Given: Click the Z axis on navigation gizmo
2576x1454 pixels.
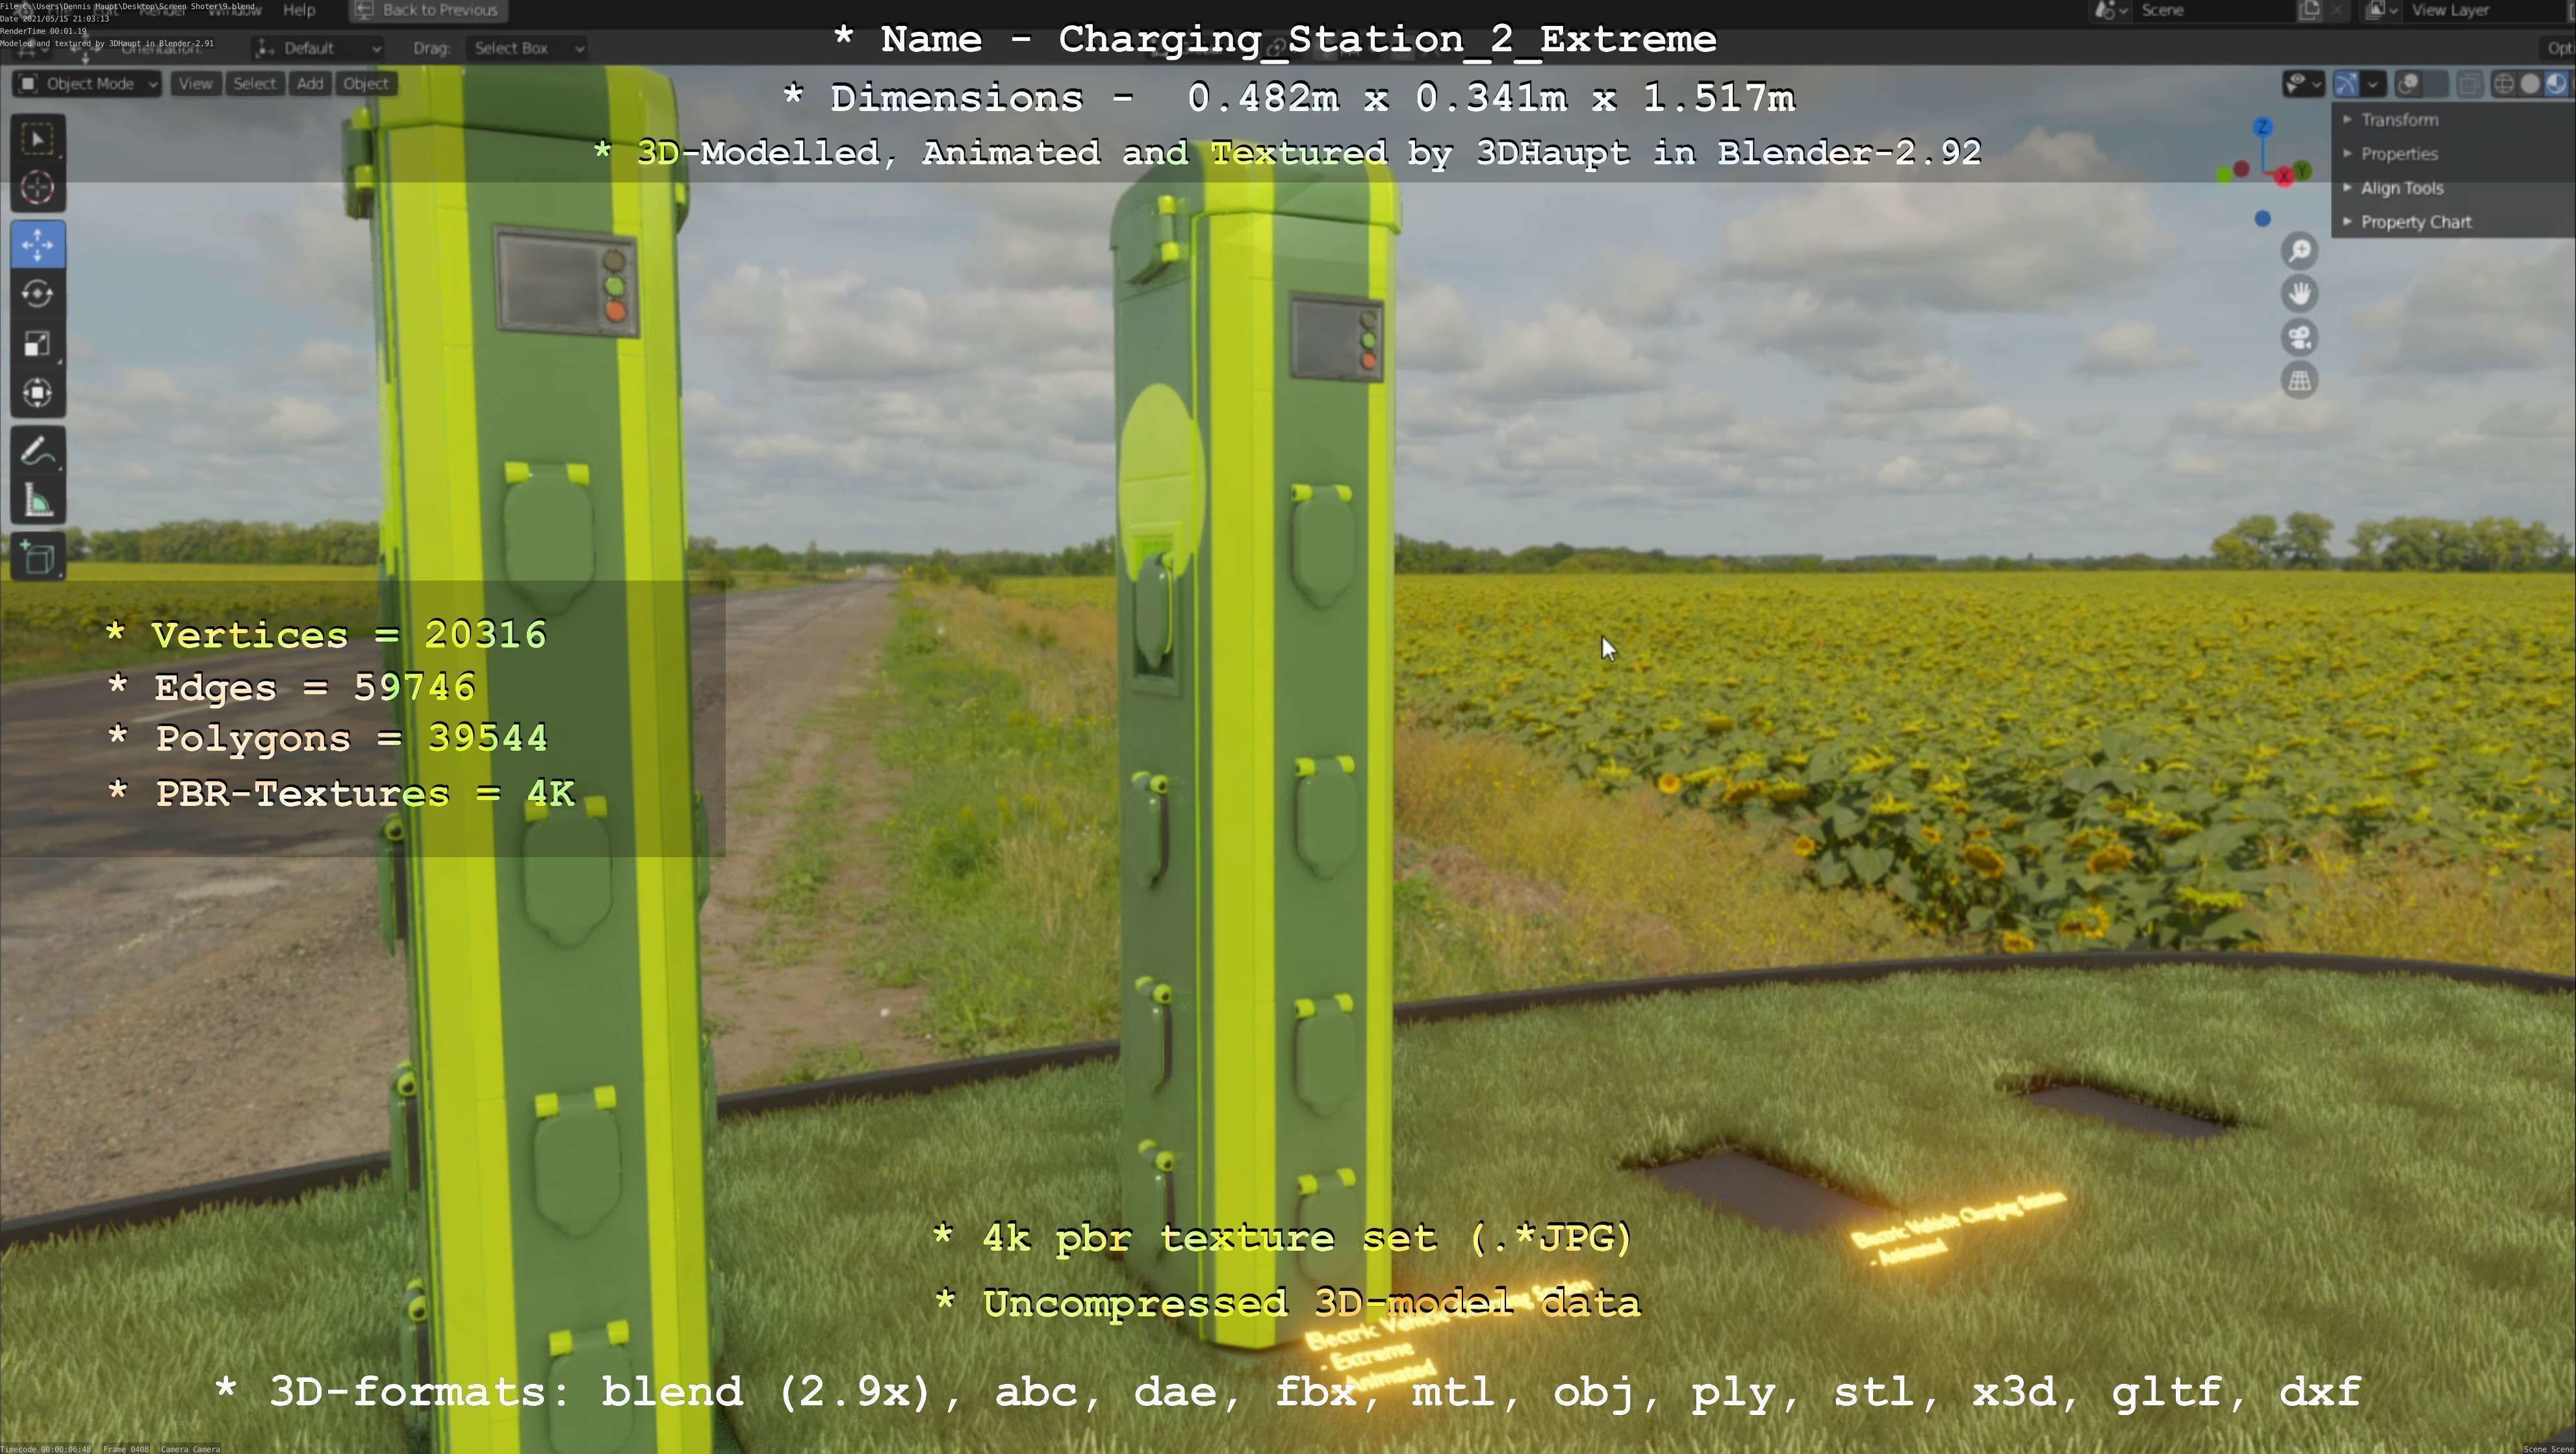Looking at the screenshot, I should [2263, 127].
